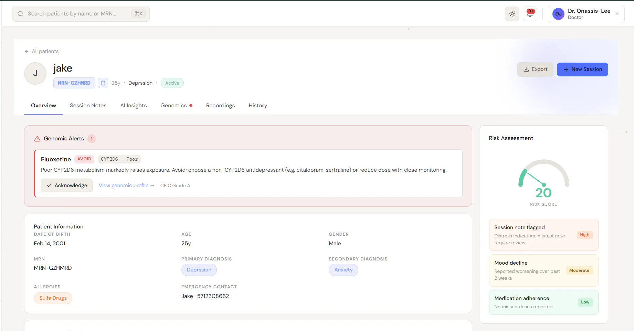Image resolution: width=634 pixels, height=331 pixels.
Task: Click the DJ user avatar
Action: (558, 14)
